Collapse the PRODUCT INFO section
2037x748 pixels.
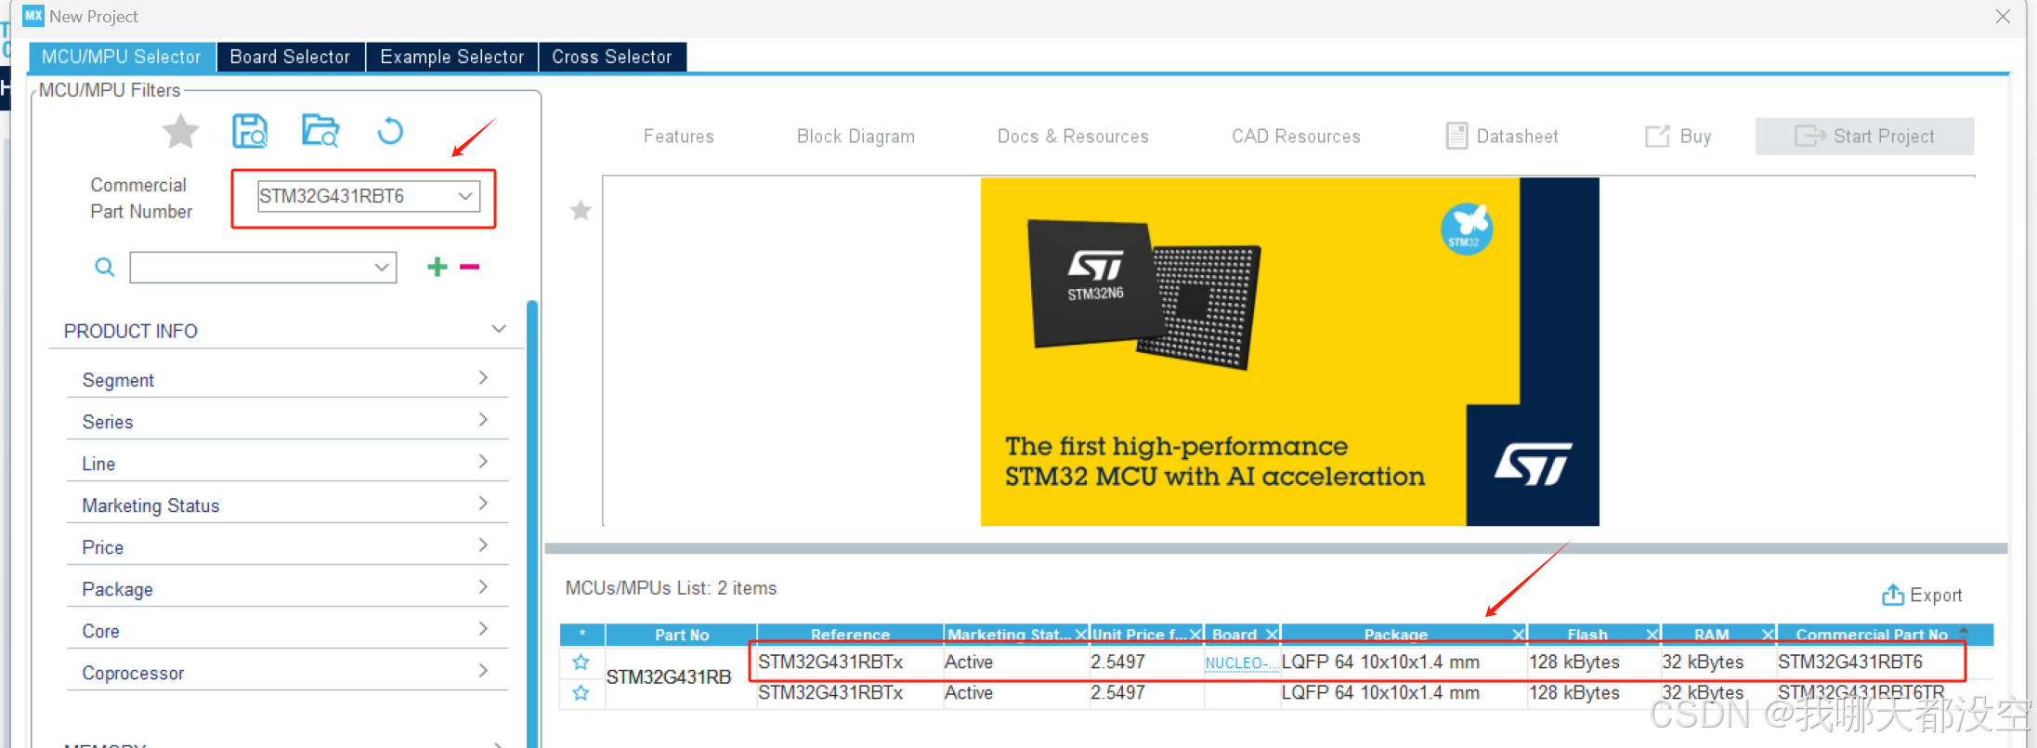point(499,329)
